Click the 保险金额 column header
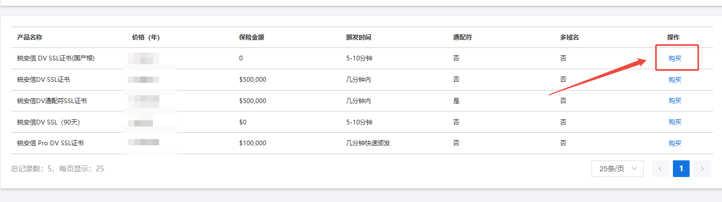722x202 pixels. click(252, 37)
